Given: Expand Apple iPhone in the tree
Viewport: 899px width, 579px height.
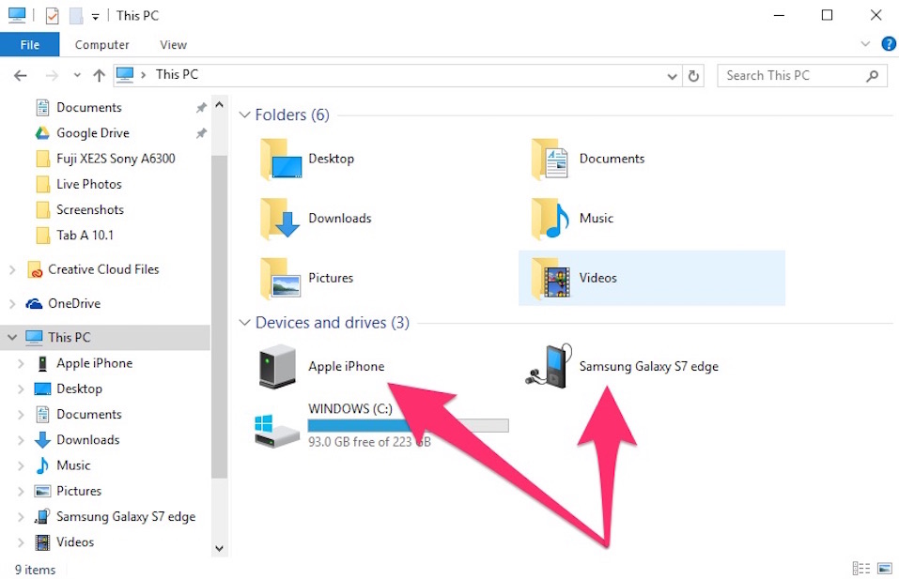Looking at the screenshot, I should [x=21, y=364].
